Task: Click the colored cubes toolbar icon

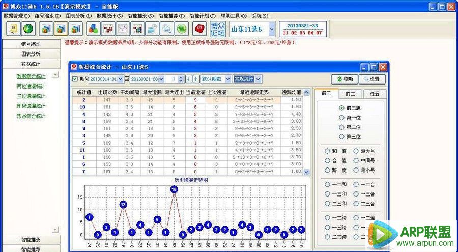Action: click(x=94, y=29)
